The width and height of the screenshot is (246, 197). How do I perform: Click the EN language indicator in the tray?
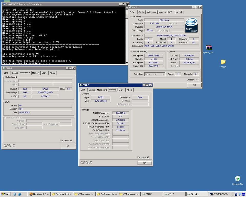coord(236,194)
